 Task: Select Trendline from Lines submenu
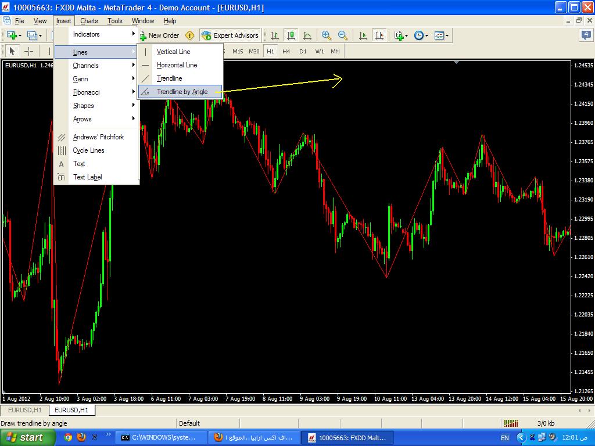pyautogui.click(x=180, y=78)
